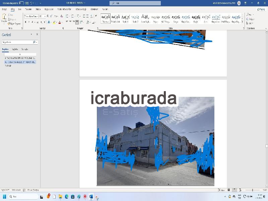Toggle bold (K) formatting

(26, 22)
